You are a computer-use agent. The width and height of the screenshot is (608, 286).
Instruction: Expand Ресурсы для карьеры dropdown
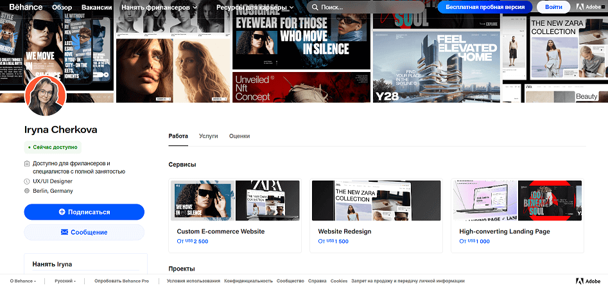tap(255, 7)
